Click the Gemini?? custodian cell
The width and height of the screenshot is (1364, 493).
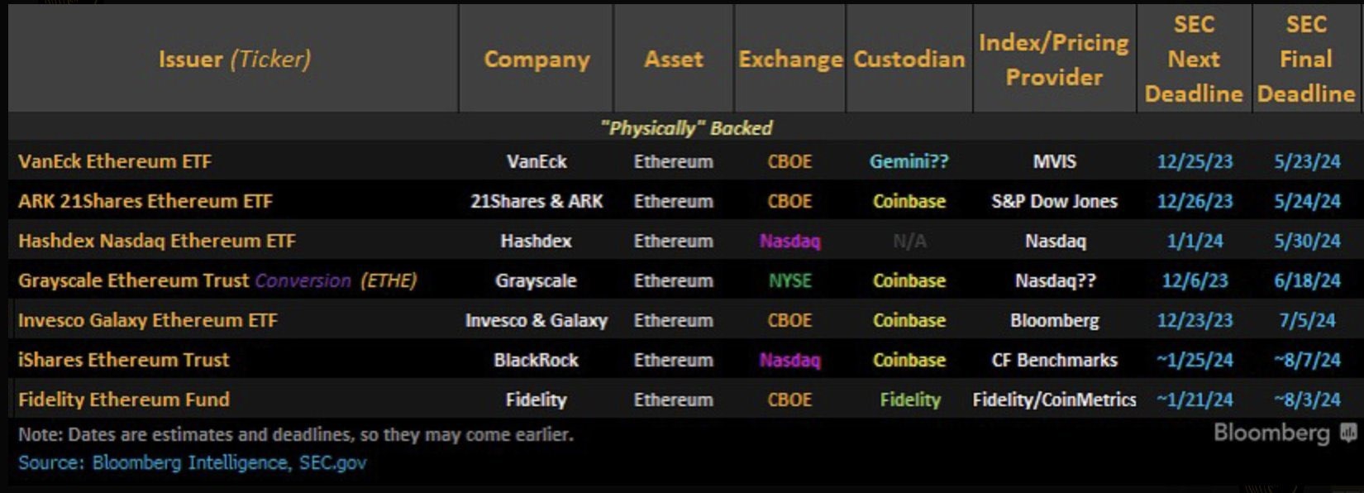click(909, 161)
